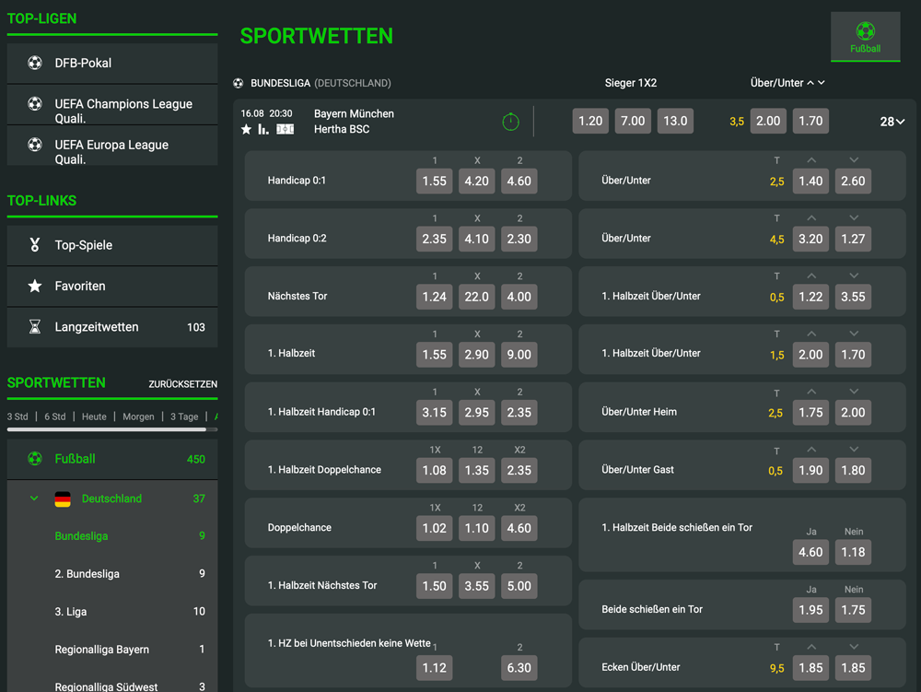Pick 1. Halbzeit Nächstes Tor odds 5.00
This screenshot has height=692, width=921.
[519, 586]
